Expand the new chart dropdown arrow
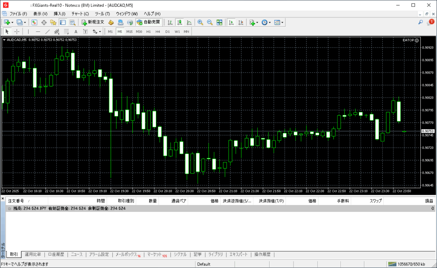Viewport: 437px width, 268px height. click(x=12, y=22)
